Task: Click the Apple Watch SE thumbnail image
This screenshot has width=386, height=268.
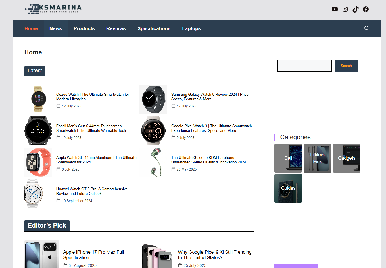Action: pos(38,162)
